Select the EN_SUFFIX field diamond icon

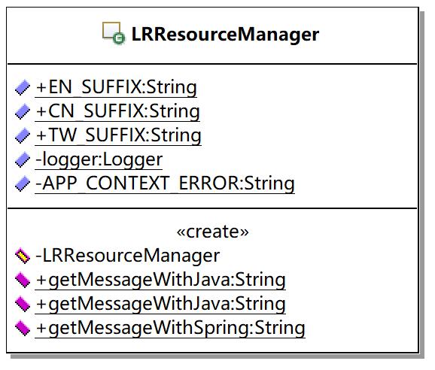(23, 87)
